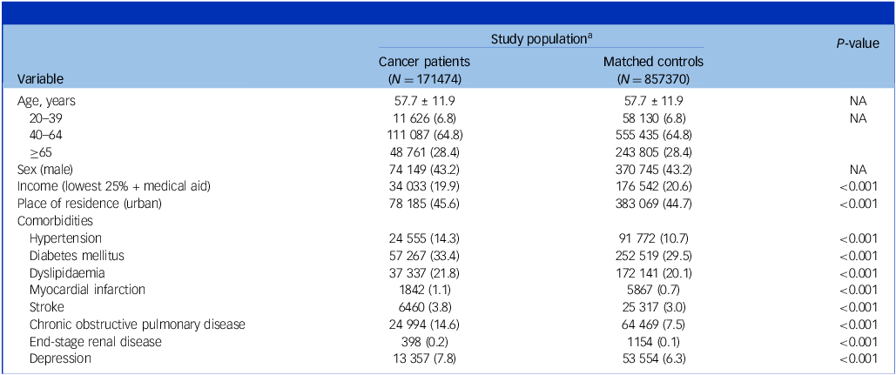Select the End-stage renal disease row label
Image resolution: width=896 pixels, height=375 pixels.
click(x=95, y=340)
